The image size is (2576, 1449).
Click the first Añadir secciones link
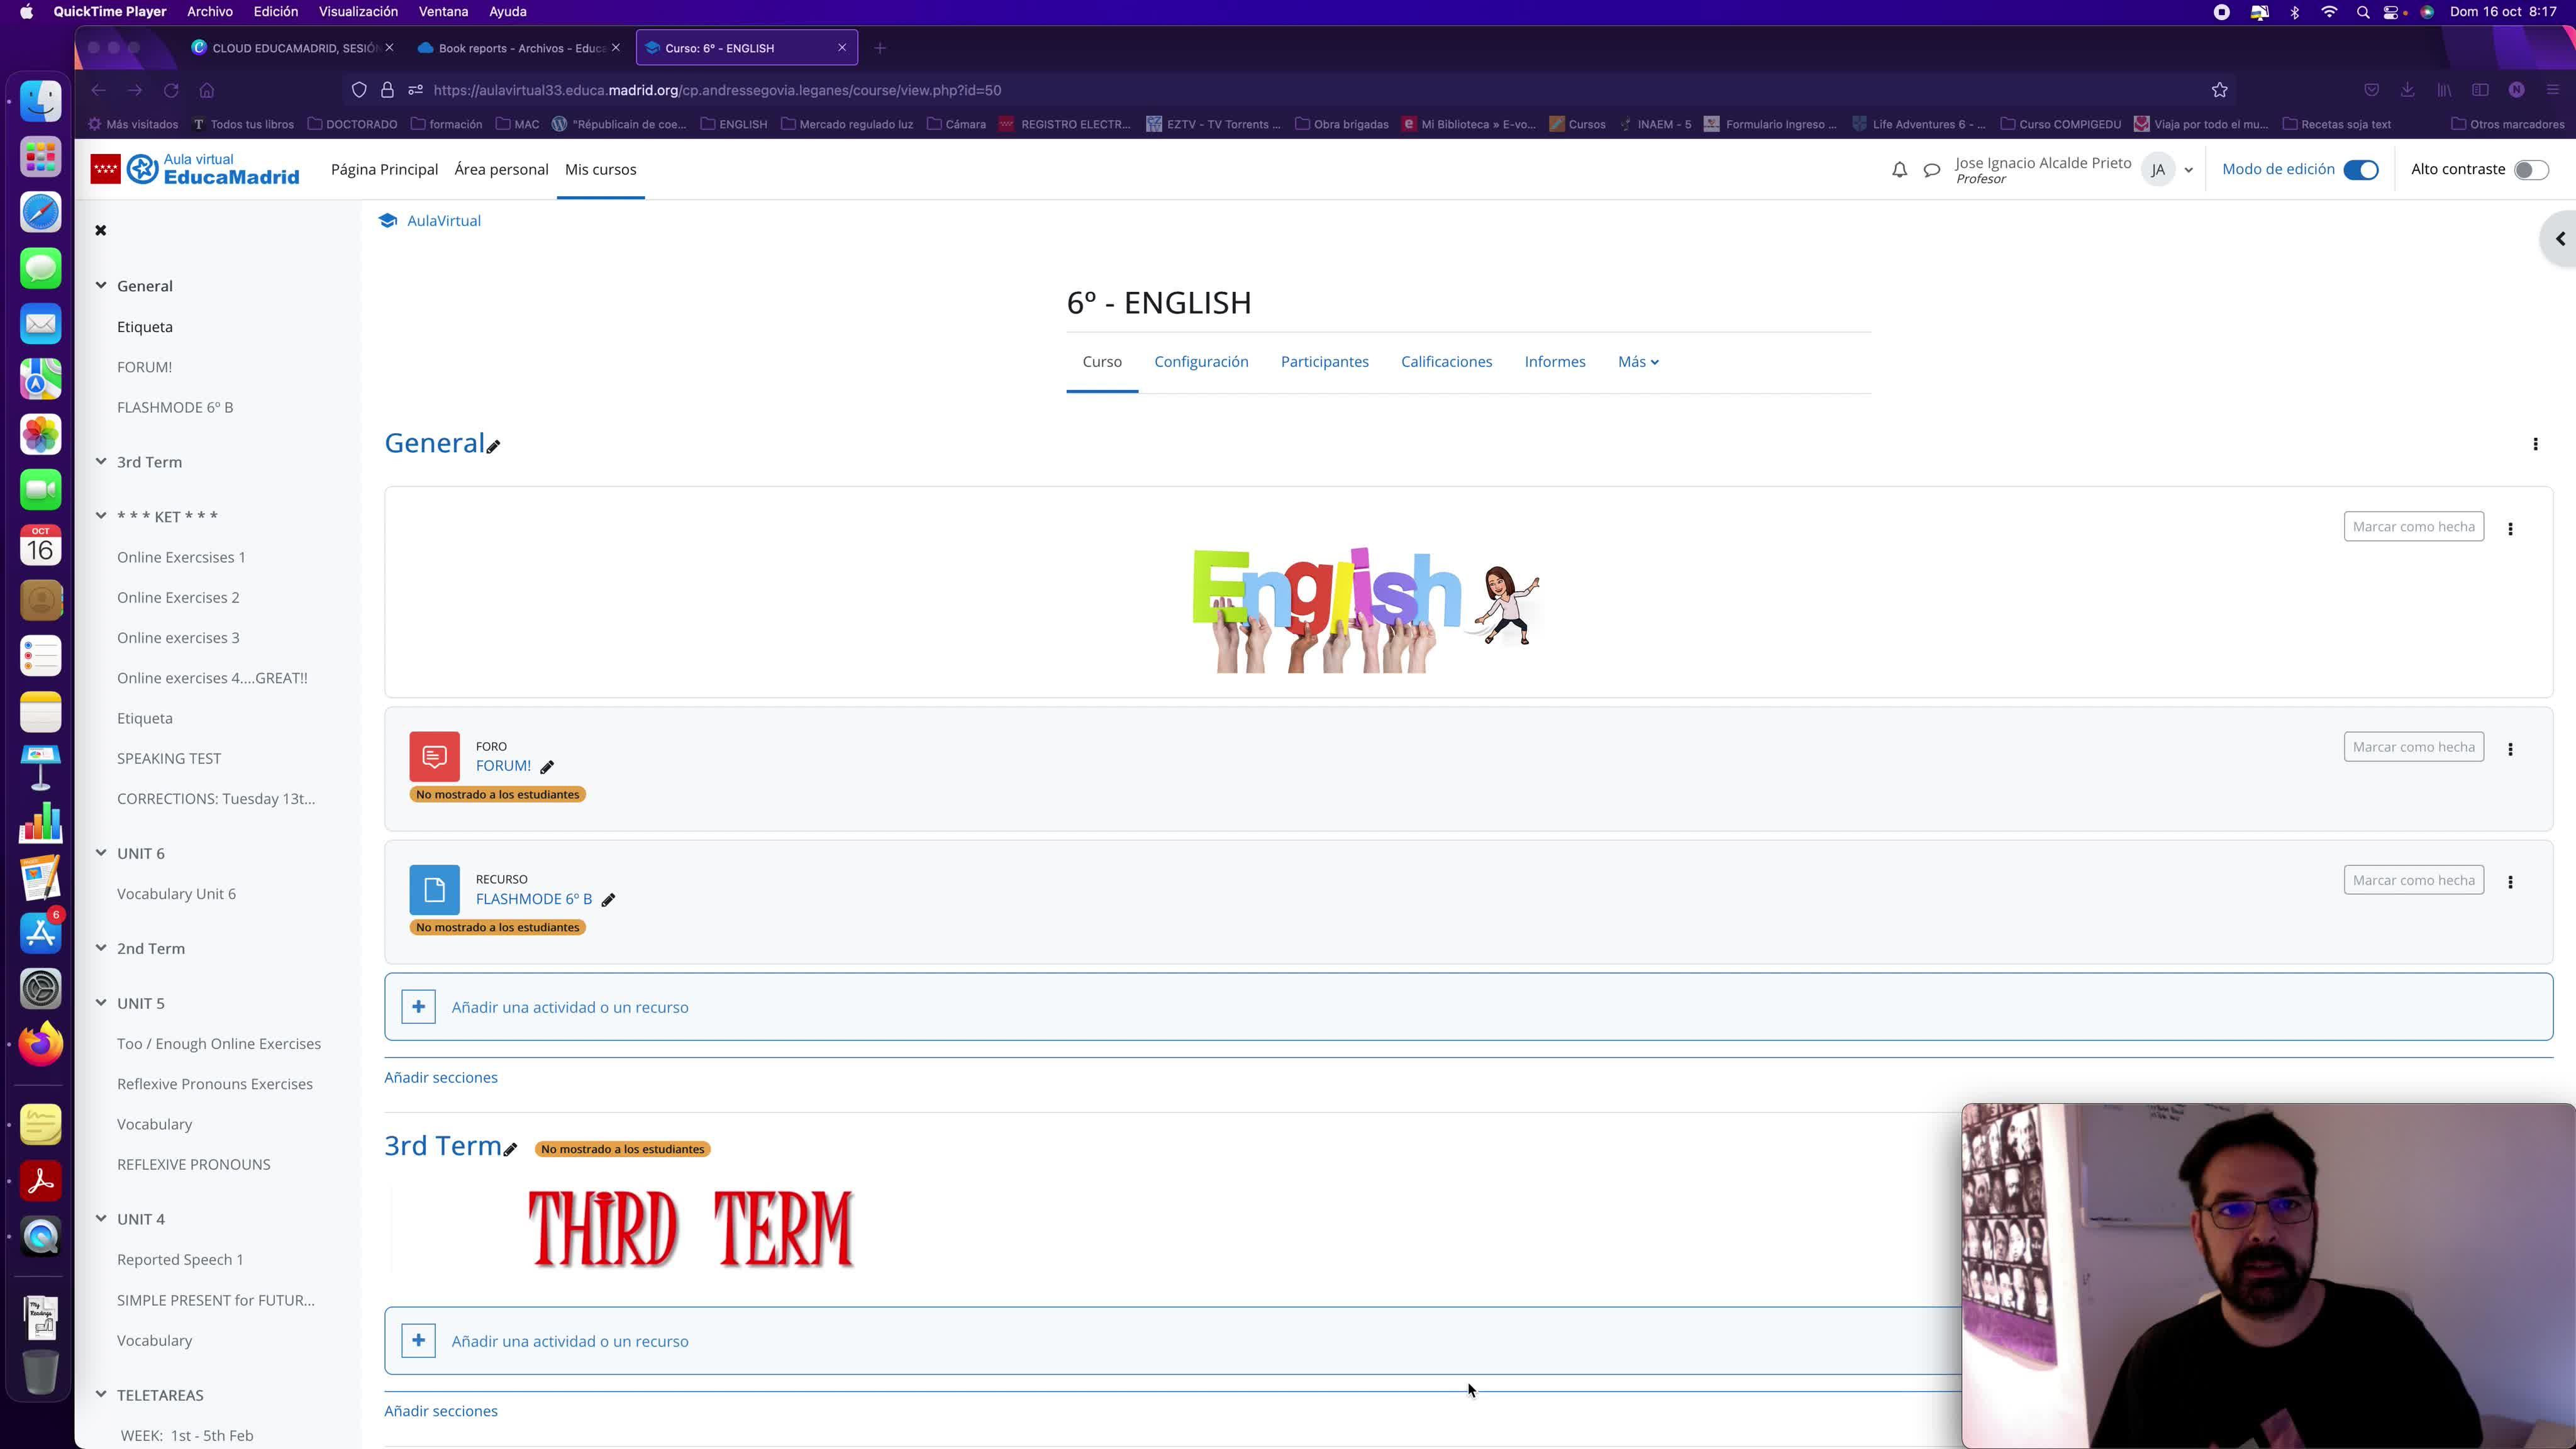(x=441, y=1077)
